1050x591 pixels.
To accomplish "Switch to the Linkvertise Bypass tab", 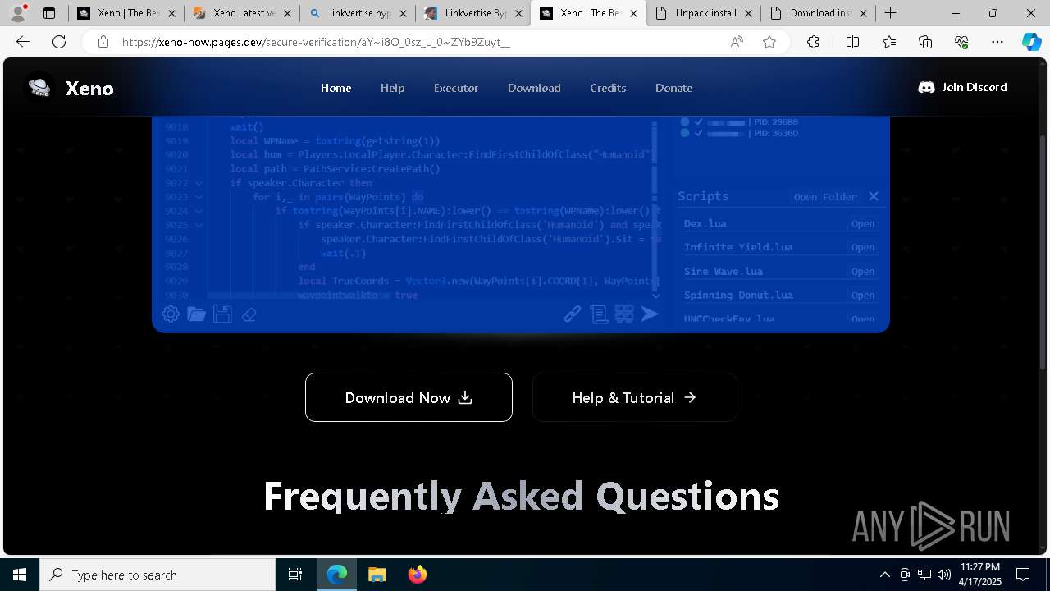I will pyautogui.click(x=473, y=13).
